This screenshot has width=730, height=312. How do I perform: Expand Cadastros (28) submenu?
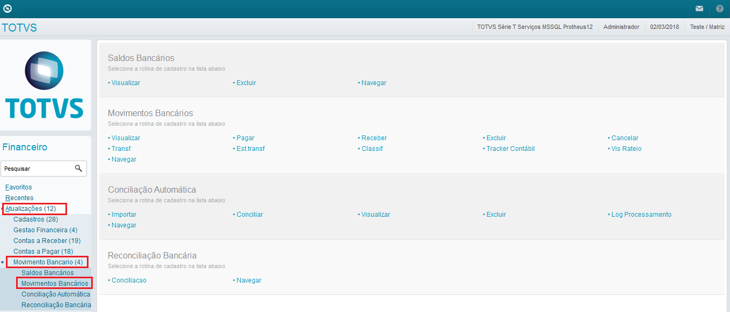[36, 219]
